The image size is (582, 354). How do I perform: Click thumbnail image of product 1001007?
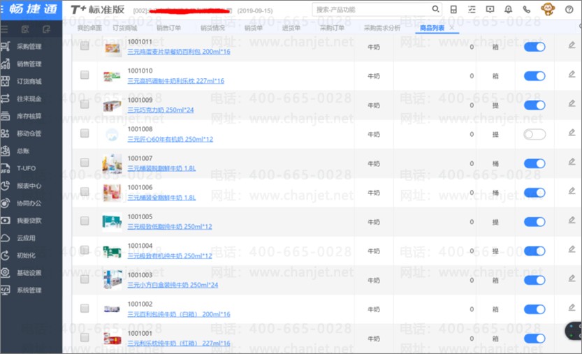click(x=112, y=163)
